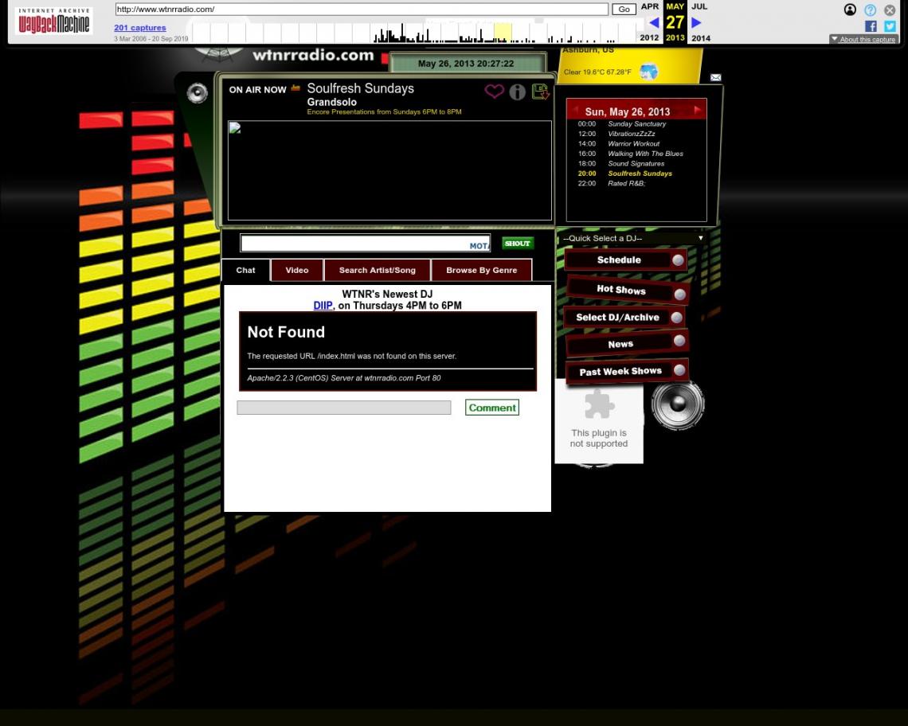
Task: Focus the comment text field
Action: point(344,408)
